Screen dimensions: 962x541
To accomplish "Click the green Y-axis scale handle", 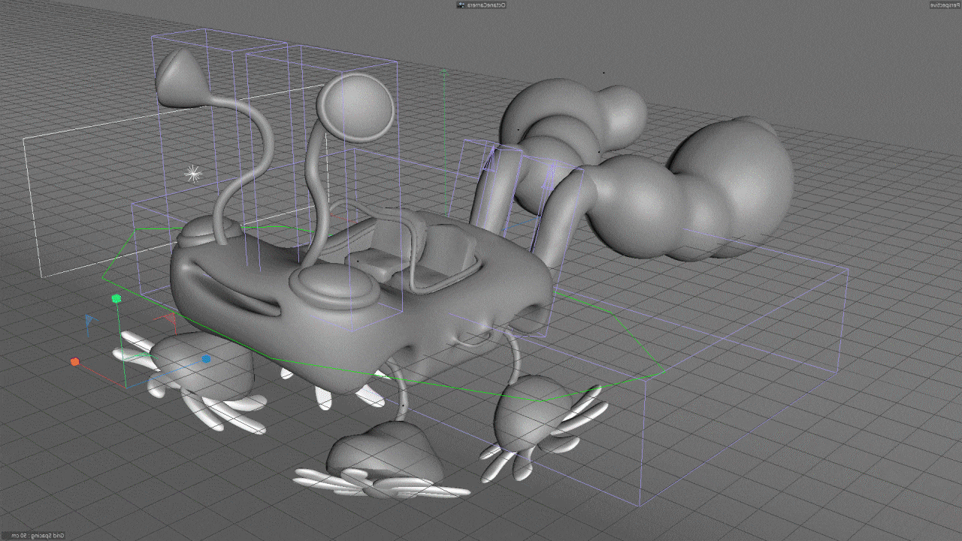I will 116,299.
